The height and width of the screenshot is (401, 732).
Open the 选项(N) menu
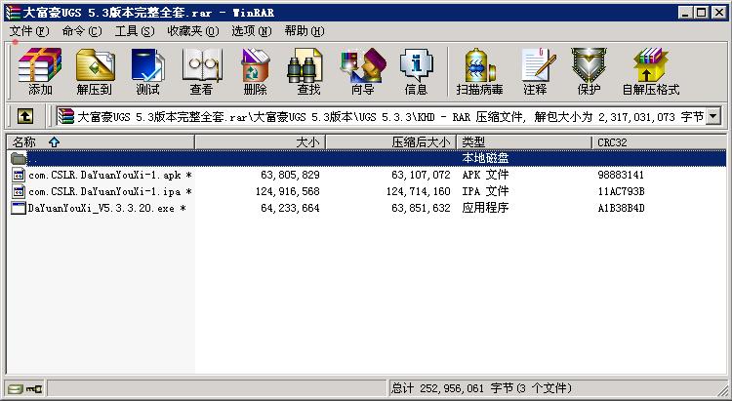pos(252,31)
